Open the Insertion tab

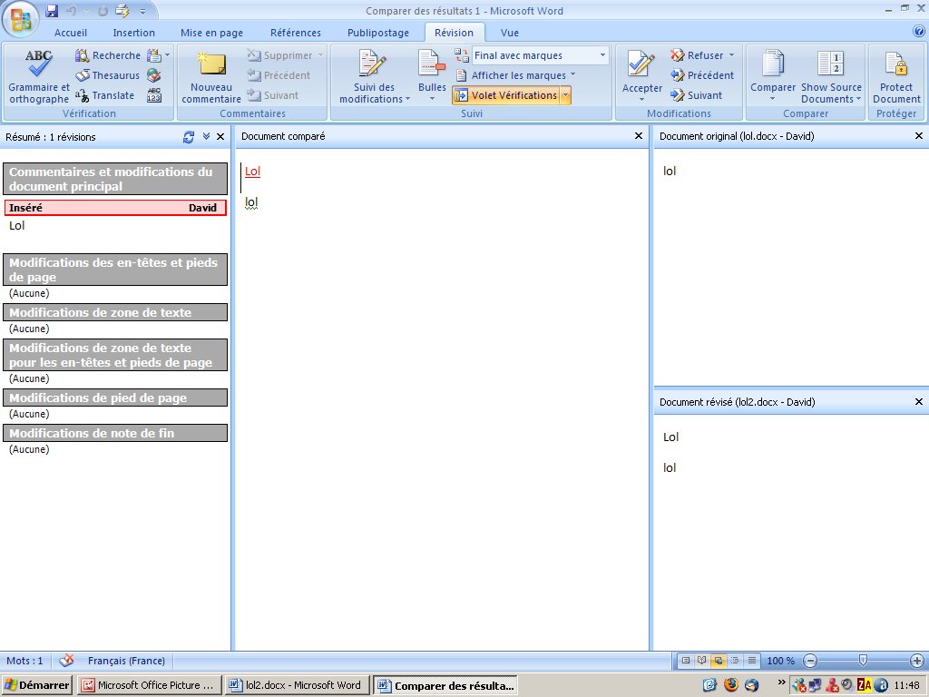(x=134, y=33)
